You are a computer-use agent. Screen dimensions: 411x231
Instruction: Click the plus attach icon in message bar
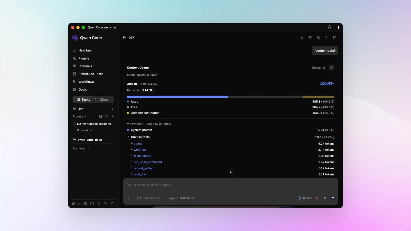tap(129, 198)
